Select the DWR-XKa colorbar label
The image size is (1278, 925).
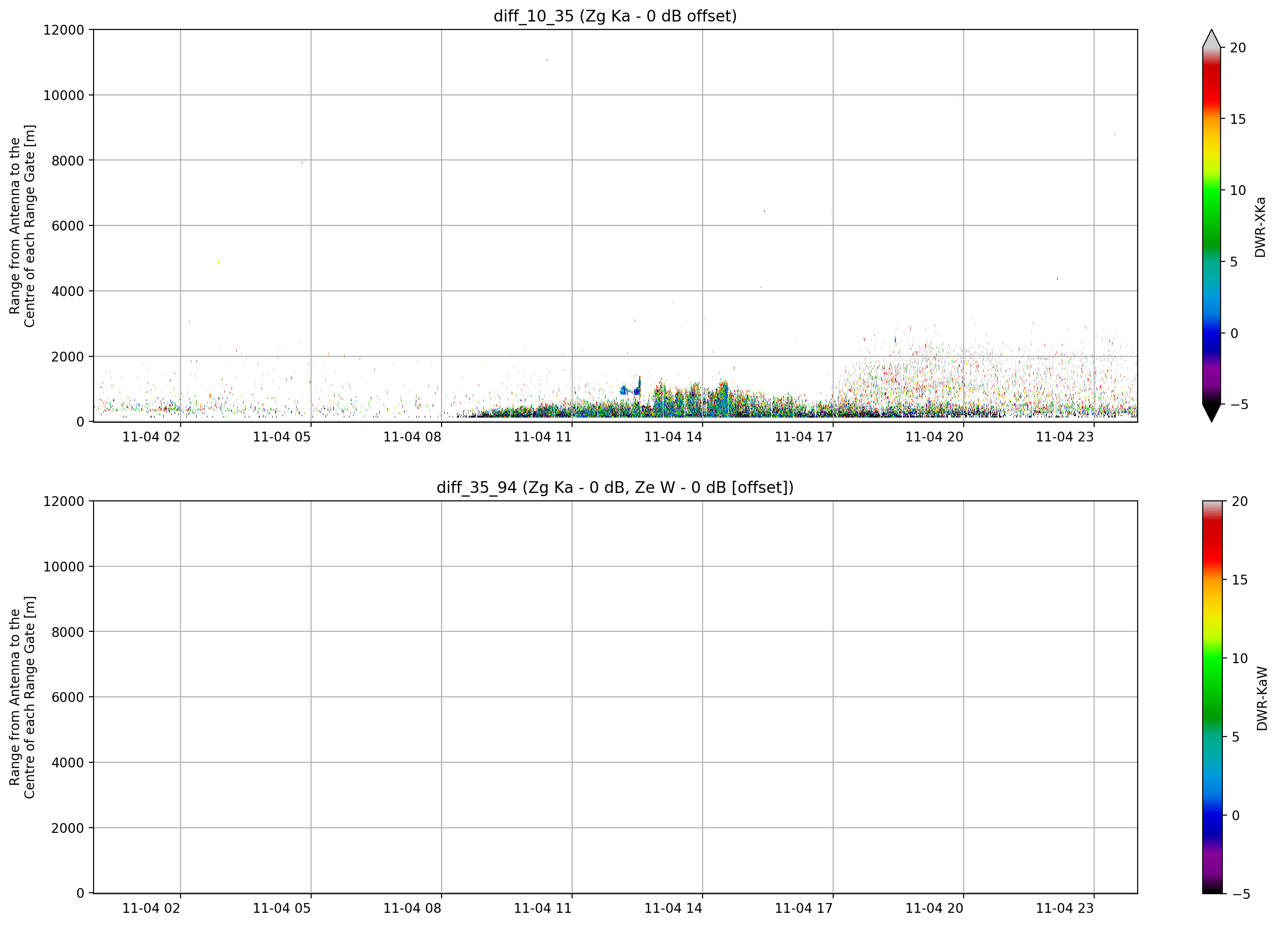[x=1261, y=227]
